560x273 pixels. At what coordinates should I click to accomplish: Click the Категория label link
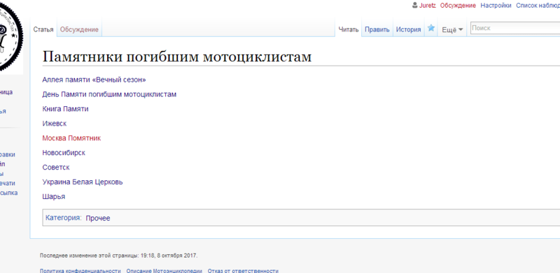[63, 217]
